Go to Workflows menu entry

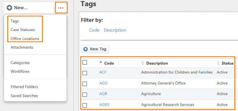[x=20, y=71]
